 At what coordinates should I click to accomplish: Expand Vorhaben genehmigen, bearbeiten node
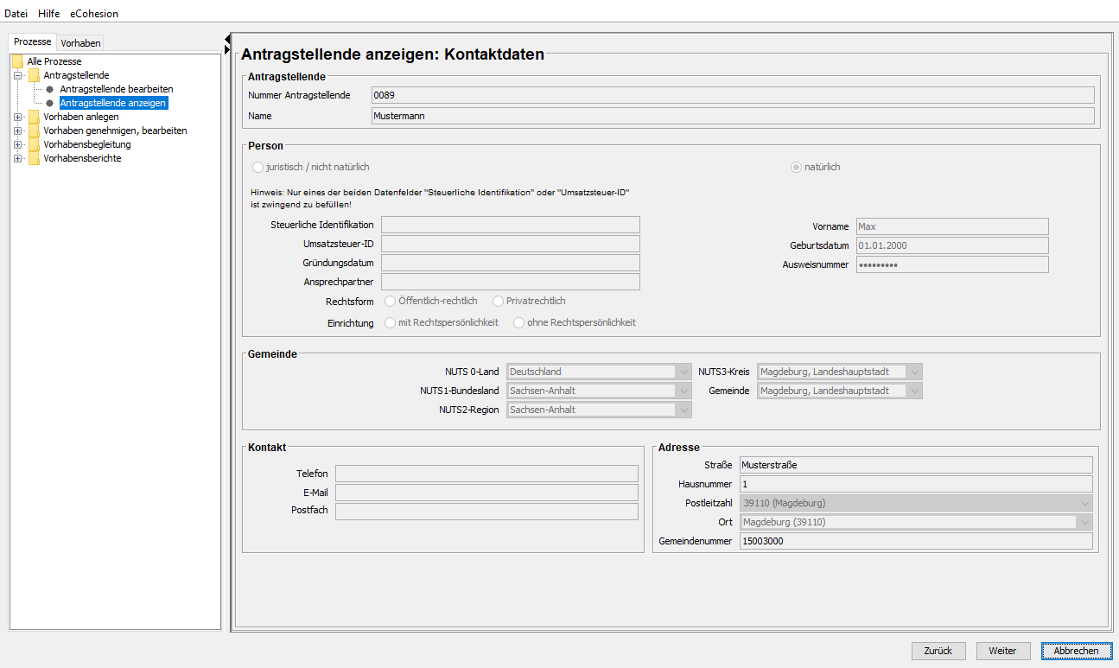tap(17, 130)
